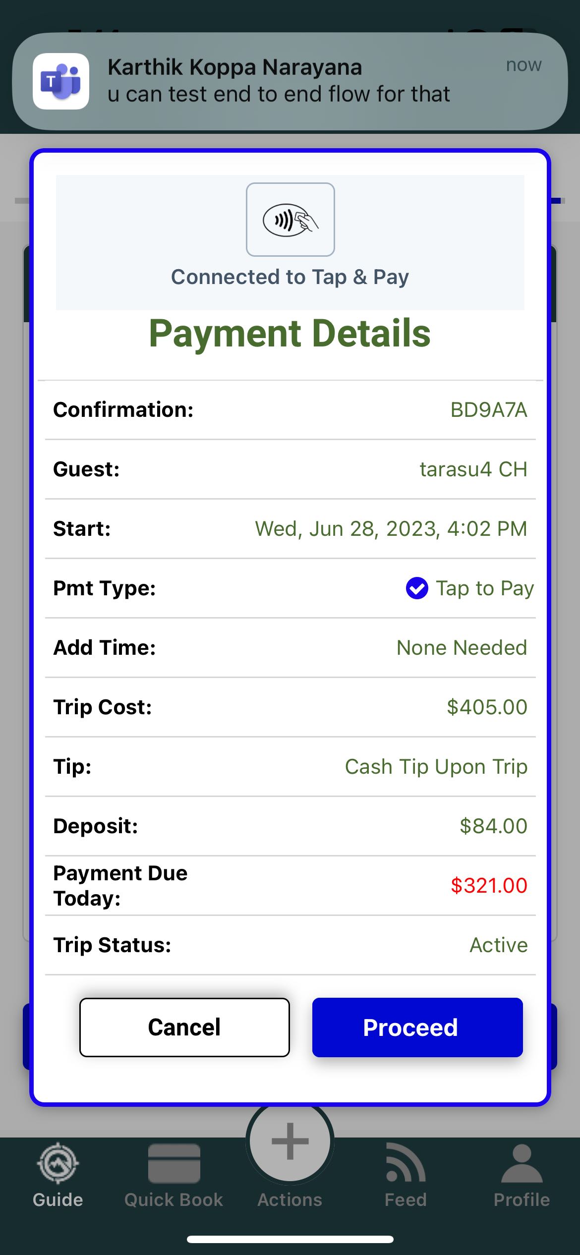Tap the contactless Tap & Pay icon
This screenshot has width=580, height=1255.
coord(290,220)
